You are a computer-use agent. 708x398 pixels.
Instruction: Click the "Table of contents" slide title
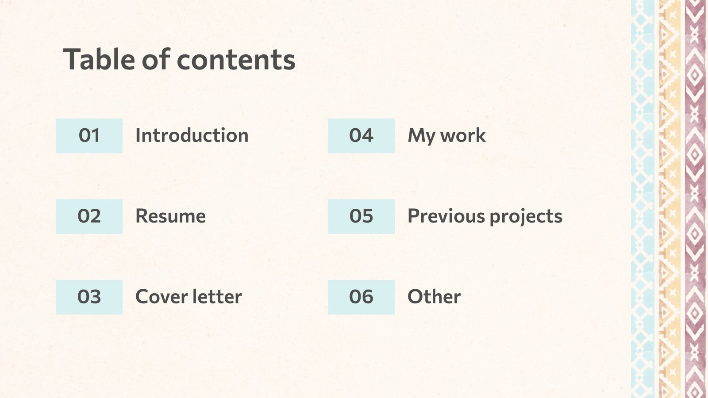click(x=179, y=59)
